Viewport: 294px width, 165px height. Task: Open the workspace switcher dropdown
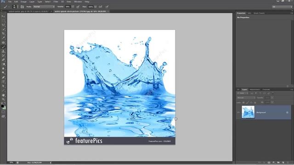(282, 7)
